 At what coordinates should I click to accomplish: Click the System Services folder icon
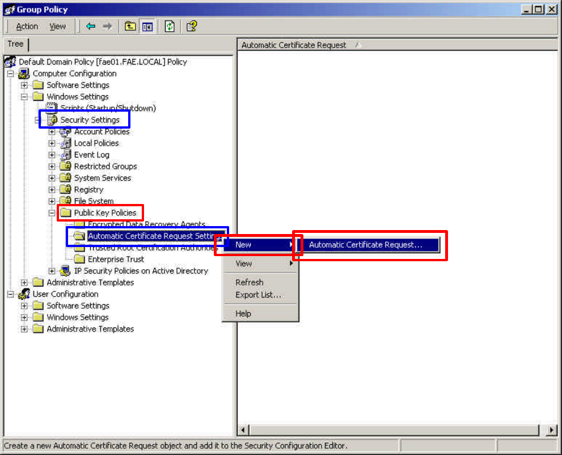[66, 178]
